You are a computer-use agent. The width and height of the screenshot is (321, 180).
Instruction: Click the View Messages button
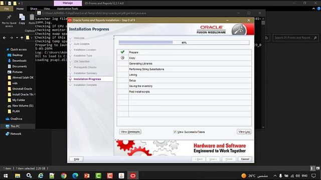point(130,132)
